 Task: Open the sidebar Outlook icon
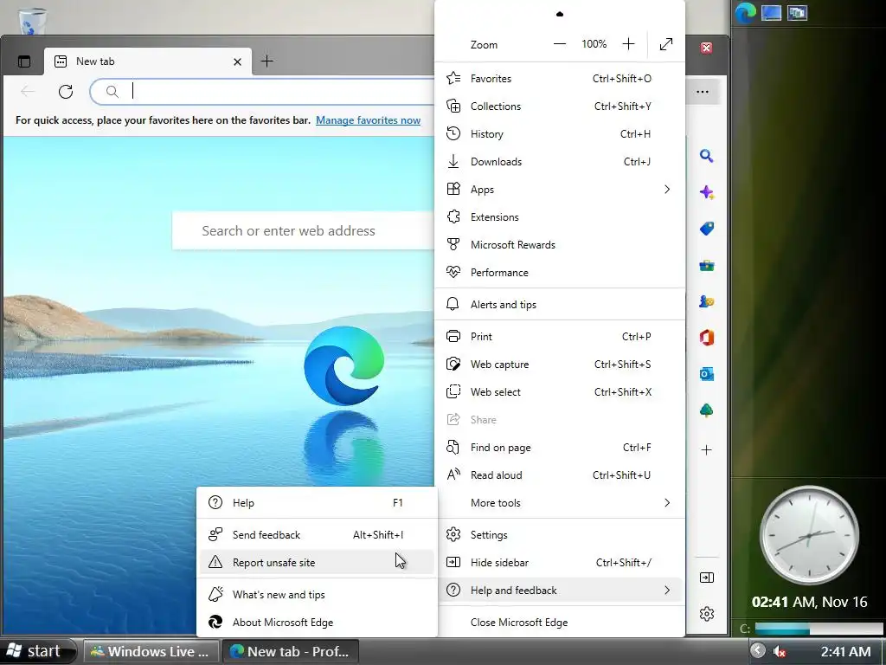pyautogui.click(x=706, y=374)
